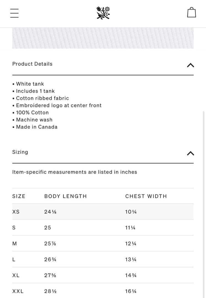Viewport: 206px width, 298px height.
Task: Open the shopping bag
Action: (x=191, y=12)
